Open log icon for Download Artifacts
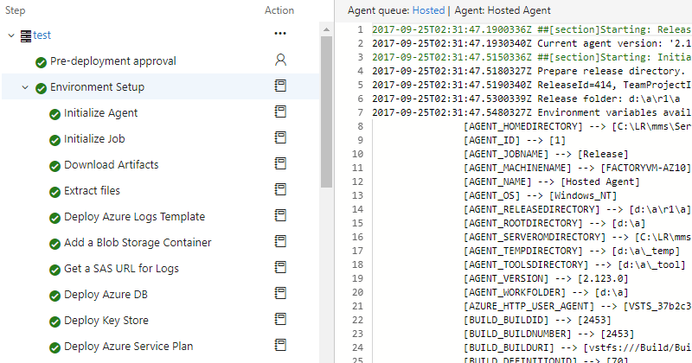The height and width of the screenshot is (363, 692). click(x=280, y=163)
